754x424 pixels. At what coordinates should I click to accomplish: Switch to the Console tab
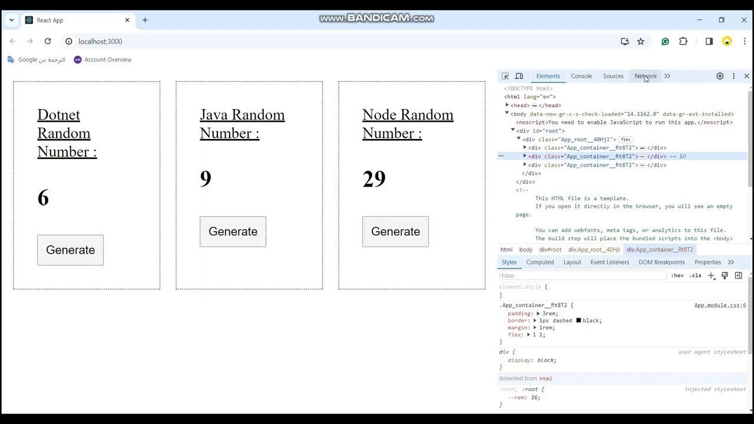581,76
